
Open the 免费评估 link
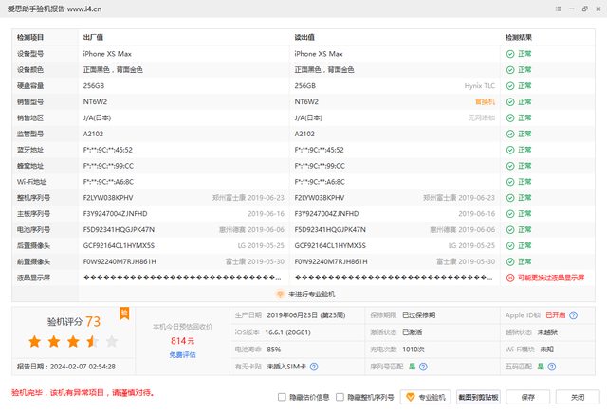pos(182,354)
